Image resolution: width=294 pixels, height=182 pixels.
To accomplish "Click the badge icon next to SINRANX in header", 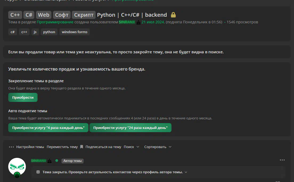I will click(138, 22).
